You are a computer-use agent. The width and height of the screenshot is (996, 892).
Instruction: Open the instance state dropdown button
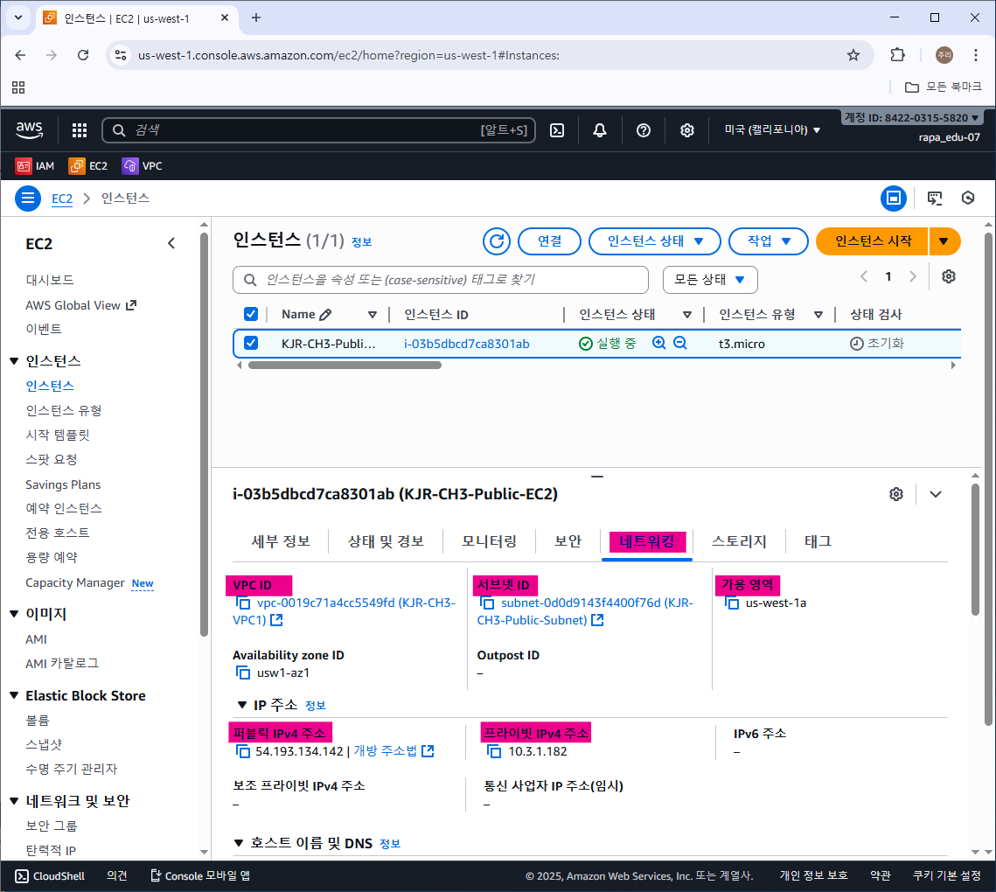pos(655,241)
